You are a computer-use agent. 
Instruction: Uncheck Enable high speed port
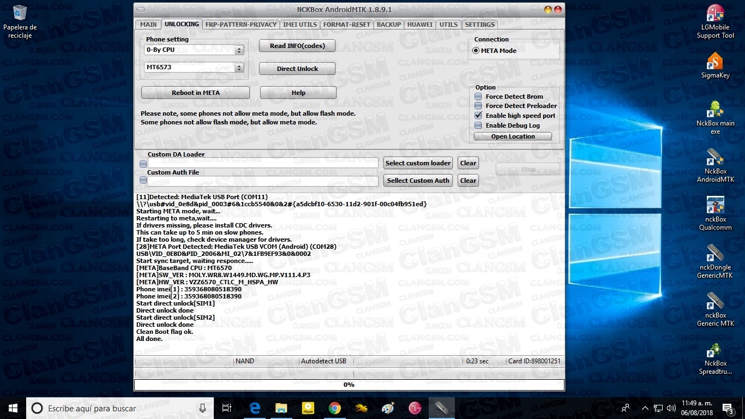478,116
